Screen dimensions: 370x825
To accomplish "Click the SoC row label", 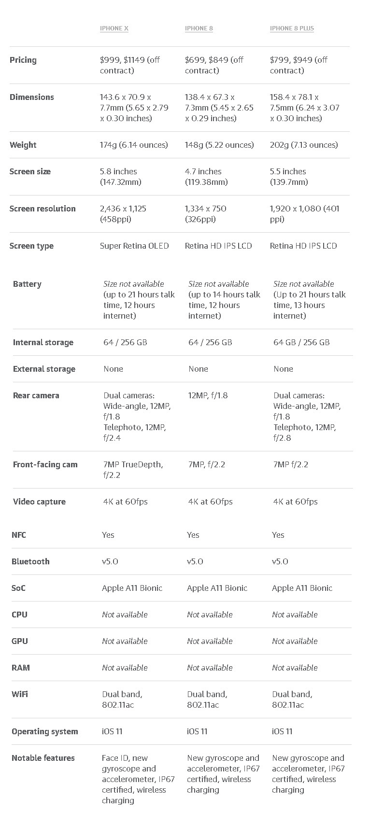I will click(18, 588).
